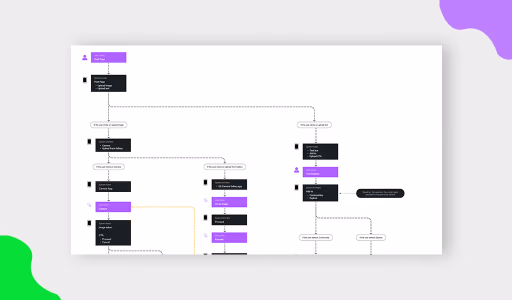Select the 'If the user clicks on upload image' condition
The width and height of the screenshot is (512, 300).
[108, 125]
